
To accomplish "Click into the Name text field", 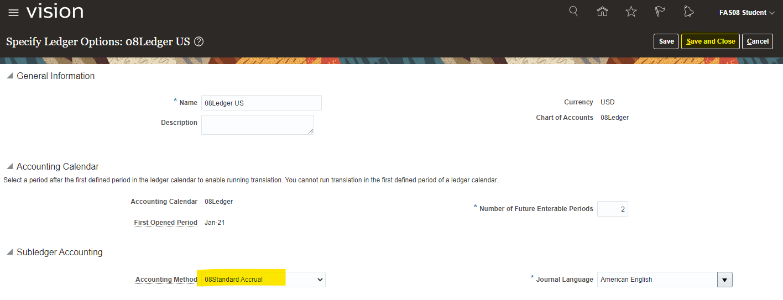I will [261, 103].
